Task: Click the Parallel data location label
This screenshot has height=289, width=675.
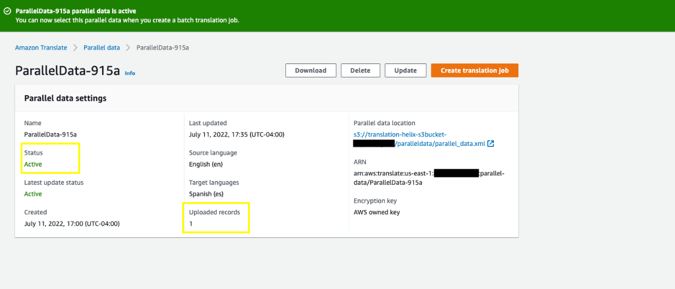Action: point(385,124)
